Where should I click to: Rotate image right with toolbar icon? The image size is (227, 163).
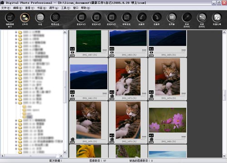(x=157, y=18)
